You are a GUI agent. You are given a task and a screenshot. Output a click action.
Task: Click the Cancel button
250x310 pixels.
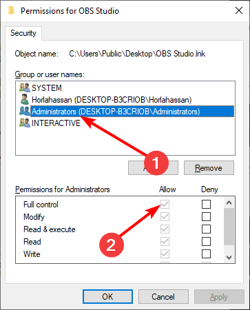(x=163, y=297)
